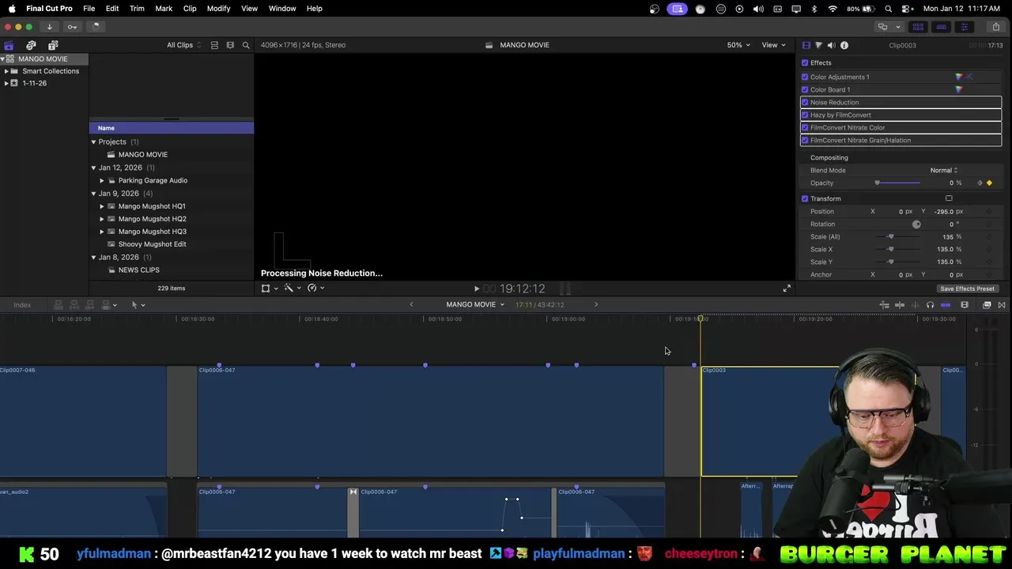Expand the Smart Collections folder

click(6, 71)
